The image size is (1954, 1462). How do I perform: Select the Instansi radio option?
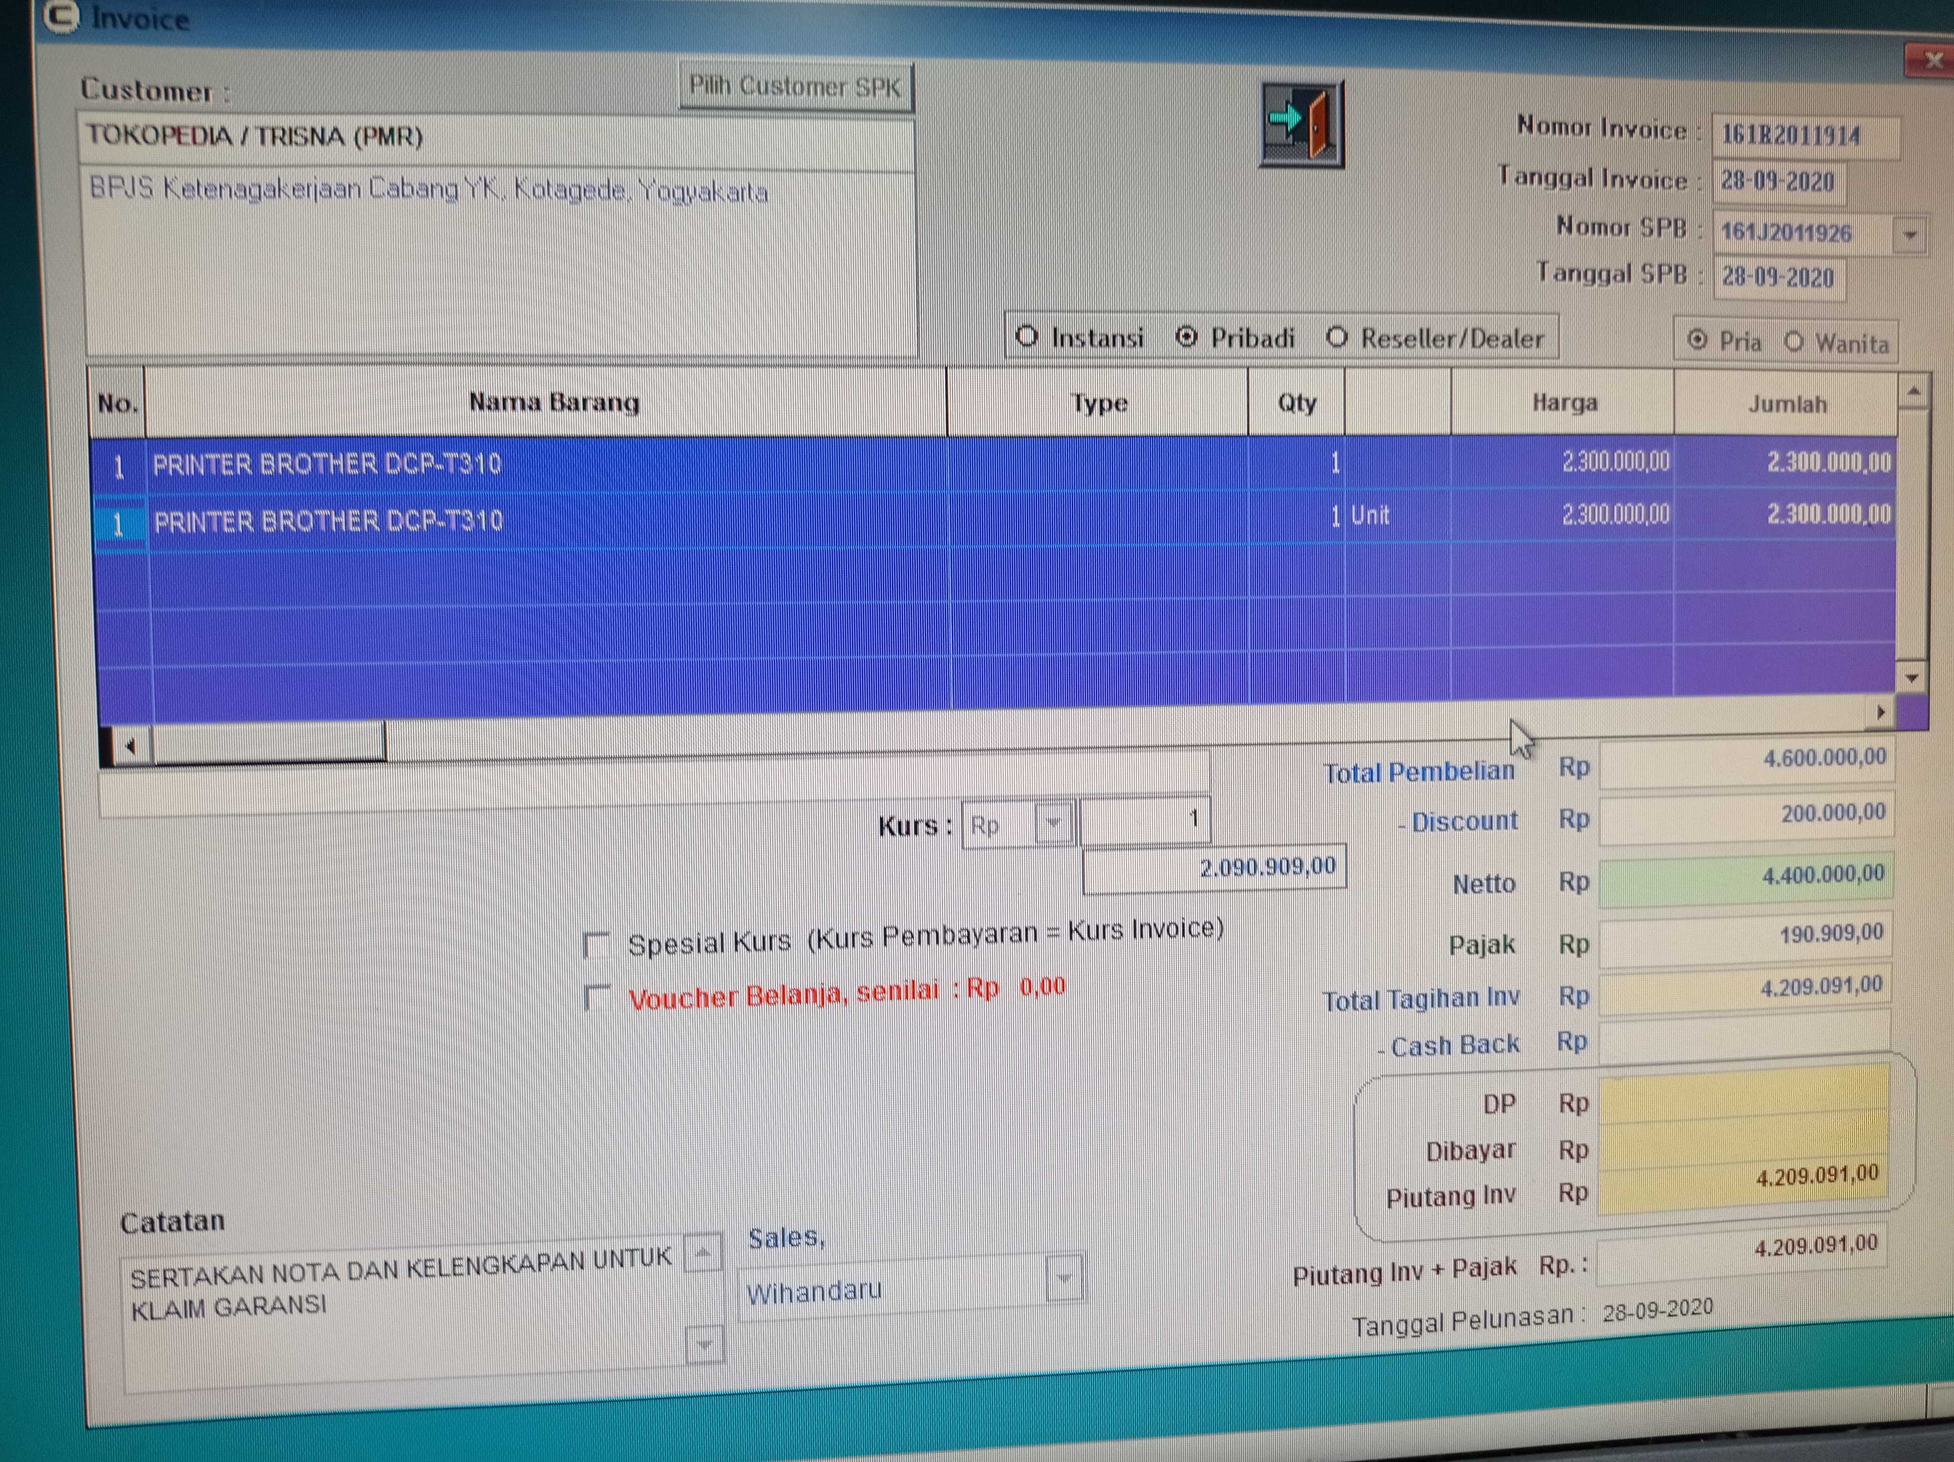pyautogui.click(x=1026, y=337)
